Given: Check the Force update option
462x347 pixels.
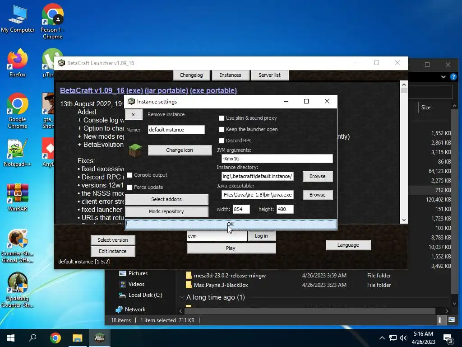Looking at the screenshot, I should (129, 187).
